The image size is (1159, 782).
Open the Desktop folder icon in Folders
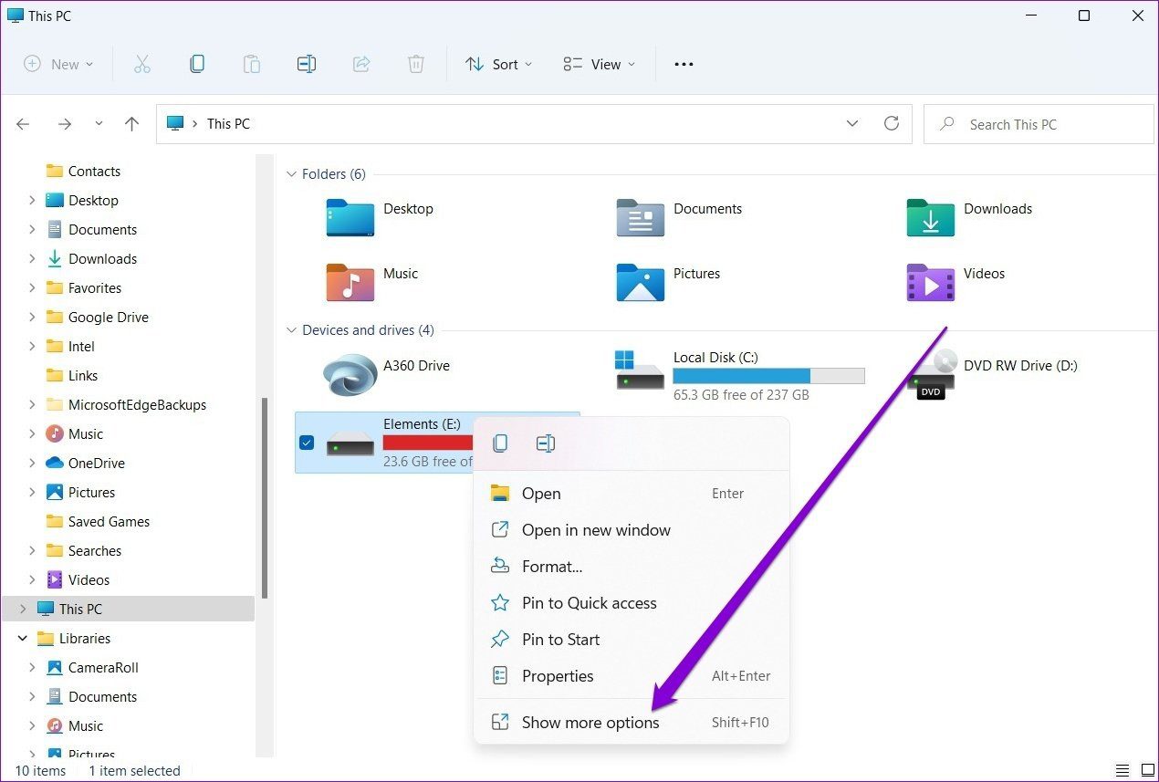tap(350, 218)
